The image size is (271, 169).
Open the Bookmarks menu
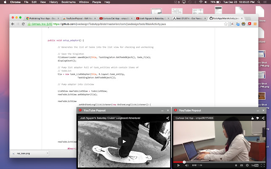pos(69,2)
